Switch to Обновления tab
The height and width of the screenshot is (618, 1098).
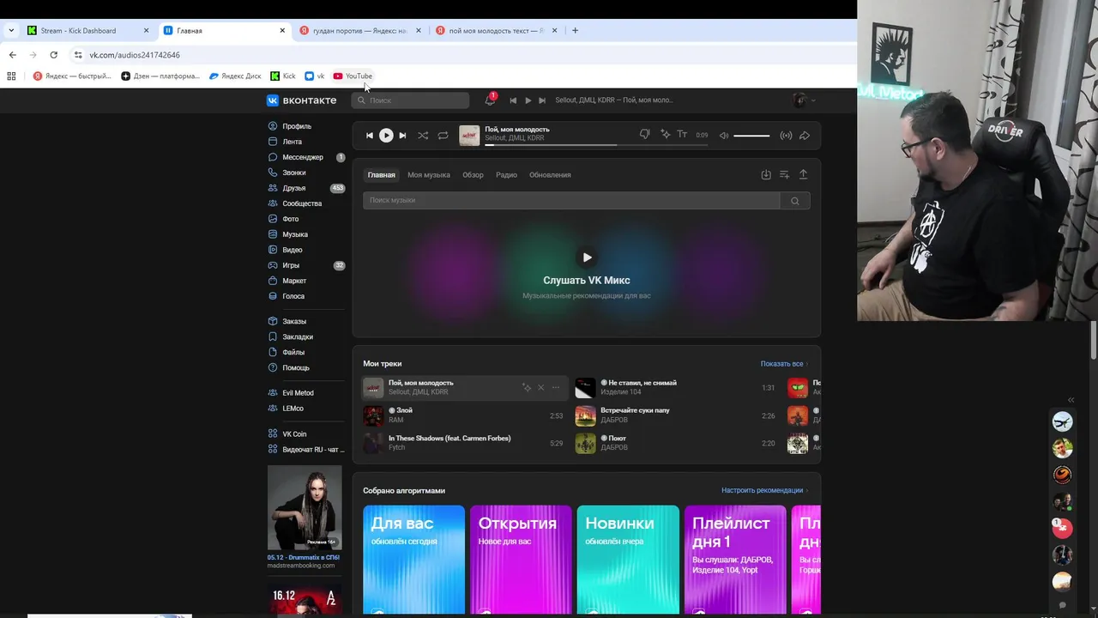[550, 175]
